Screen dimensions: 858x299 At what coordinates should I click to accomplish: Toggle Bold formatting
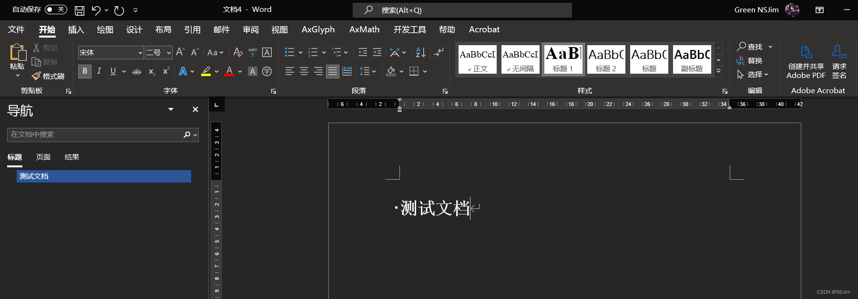coord(85,71)
